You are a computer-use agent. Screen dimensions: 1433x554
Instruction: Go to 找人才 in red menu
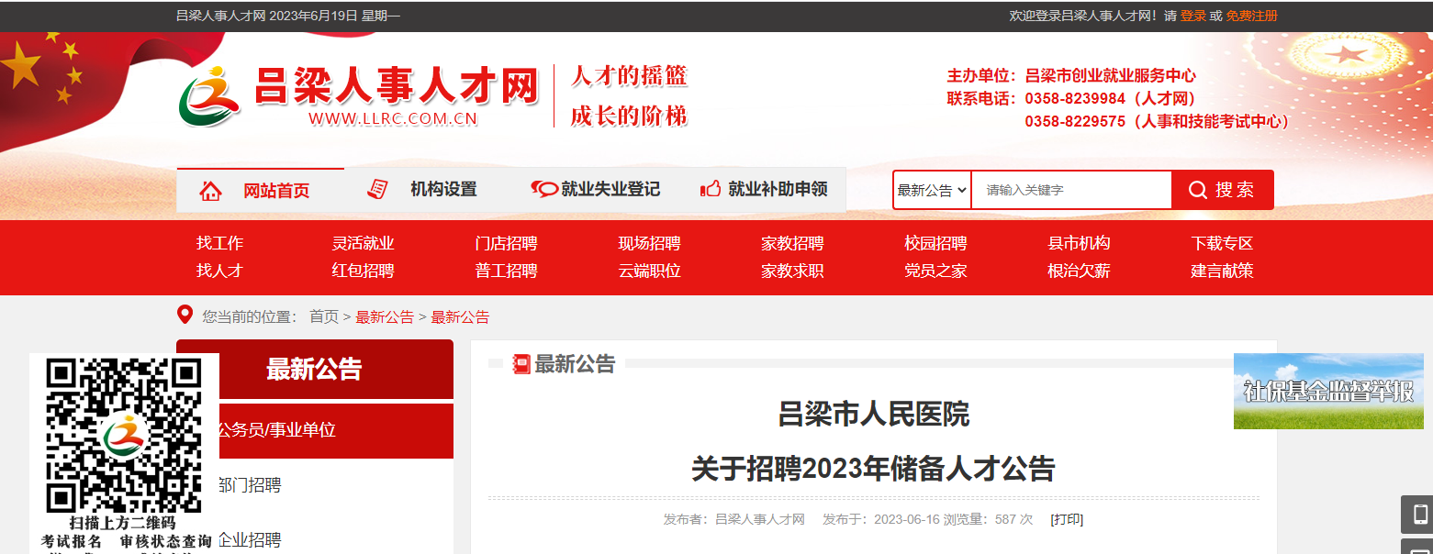point(220,271)
